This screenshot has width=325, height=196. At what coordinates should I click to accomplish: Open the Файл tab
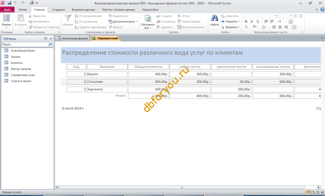click(7, 9)
